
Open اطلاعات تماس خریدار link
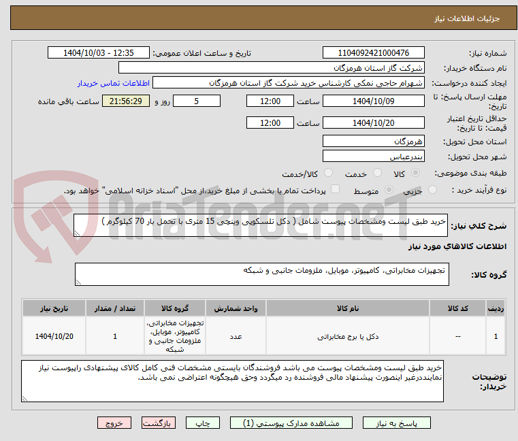pyautogui.click(x=114, y=83)
